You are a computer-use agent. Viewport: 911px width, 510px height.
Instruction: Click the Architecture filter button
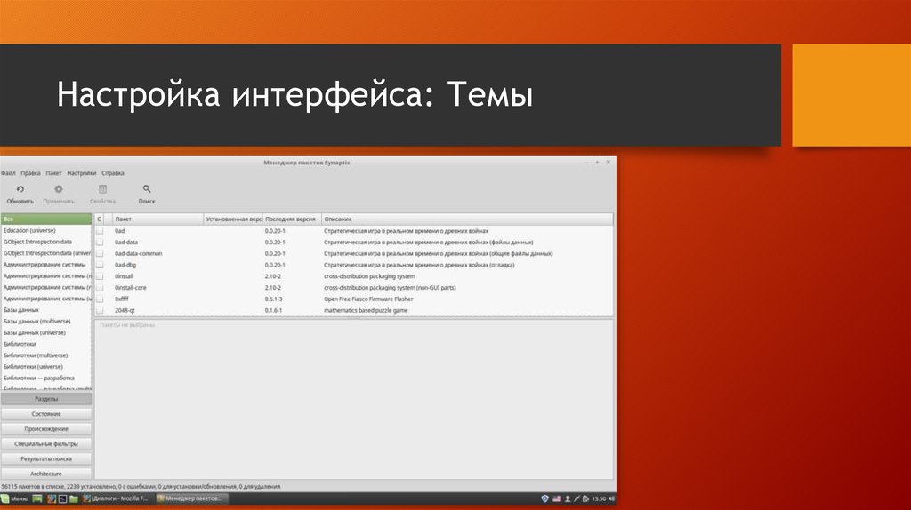[x=46, y=474]
